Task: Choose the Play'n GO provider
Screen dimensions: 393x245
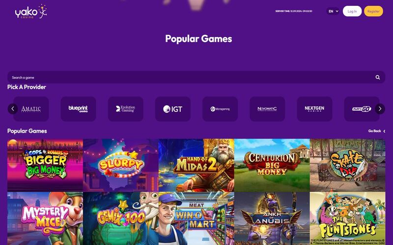Action: [362, 109]
